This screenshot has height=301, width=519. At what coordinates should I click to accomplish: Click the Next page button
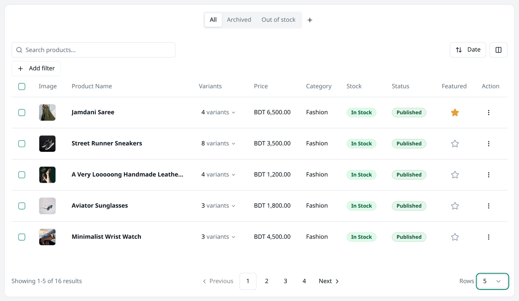tap(329, 281)
